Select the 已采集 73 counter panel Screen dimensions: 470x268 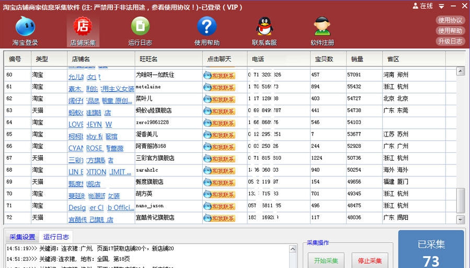point(431,249)
